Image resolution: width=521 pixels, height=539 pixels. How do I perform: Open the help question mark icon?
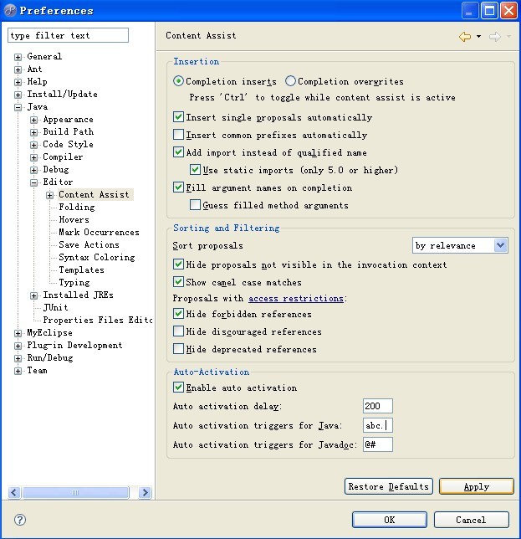(x=20, y=520)
